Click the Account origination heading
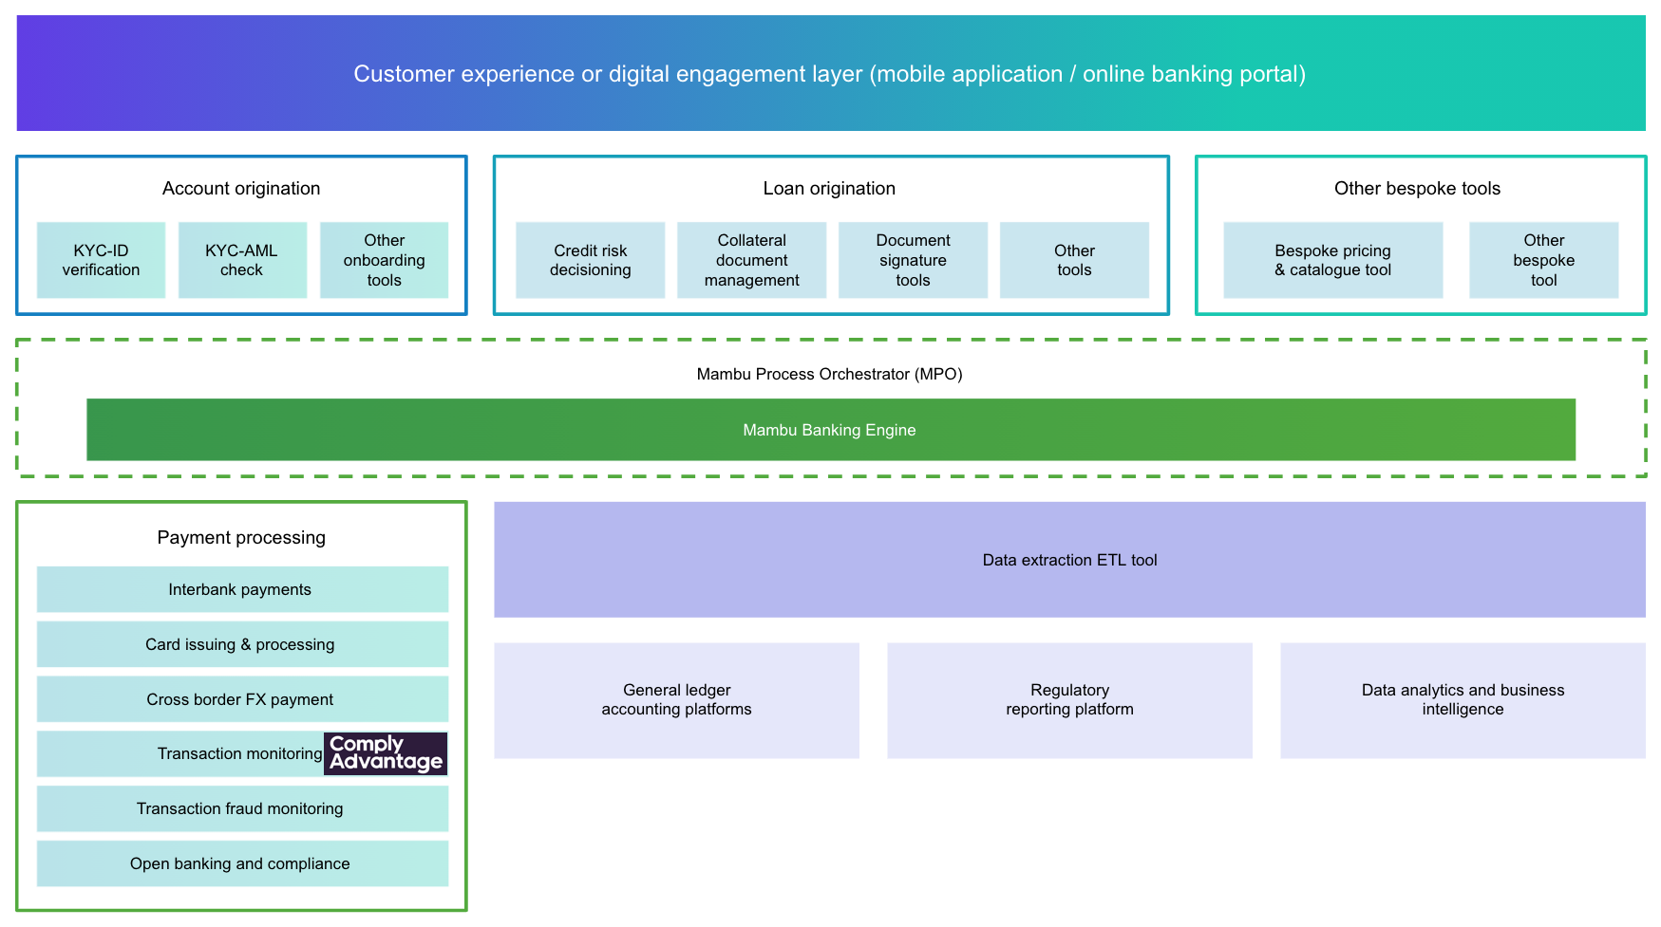Image resolution: width=1661 pixels, height=927 pixels. point(241,188)
